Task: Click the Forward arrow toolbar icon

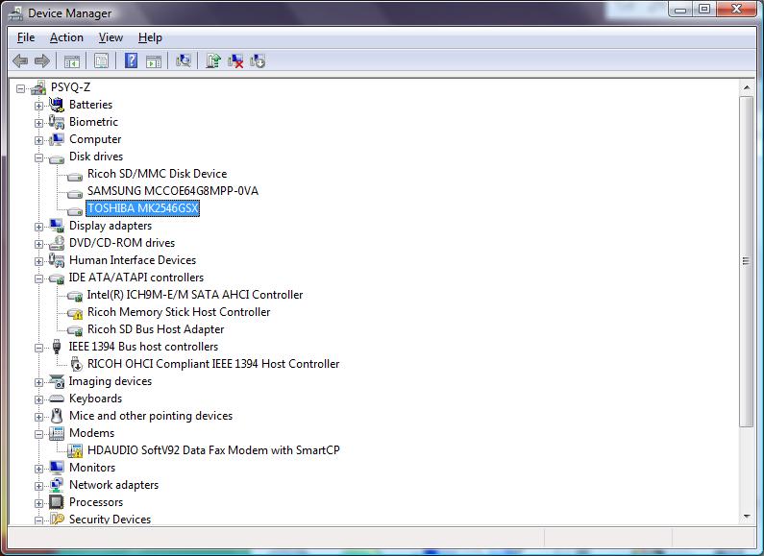Action: point(42,60)
